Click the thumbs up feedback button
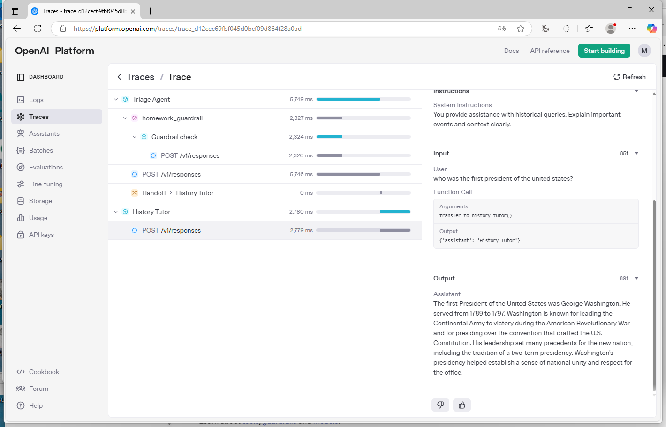This screenshot has height=427, width=666. pos(462,405)
